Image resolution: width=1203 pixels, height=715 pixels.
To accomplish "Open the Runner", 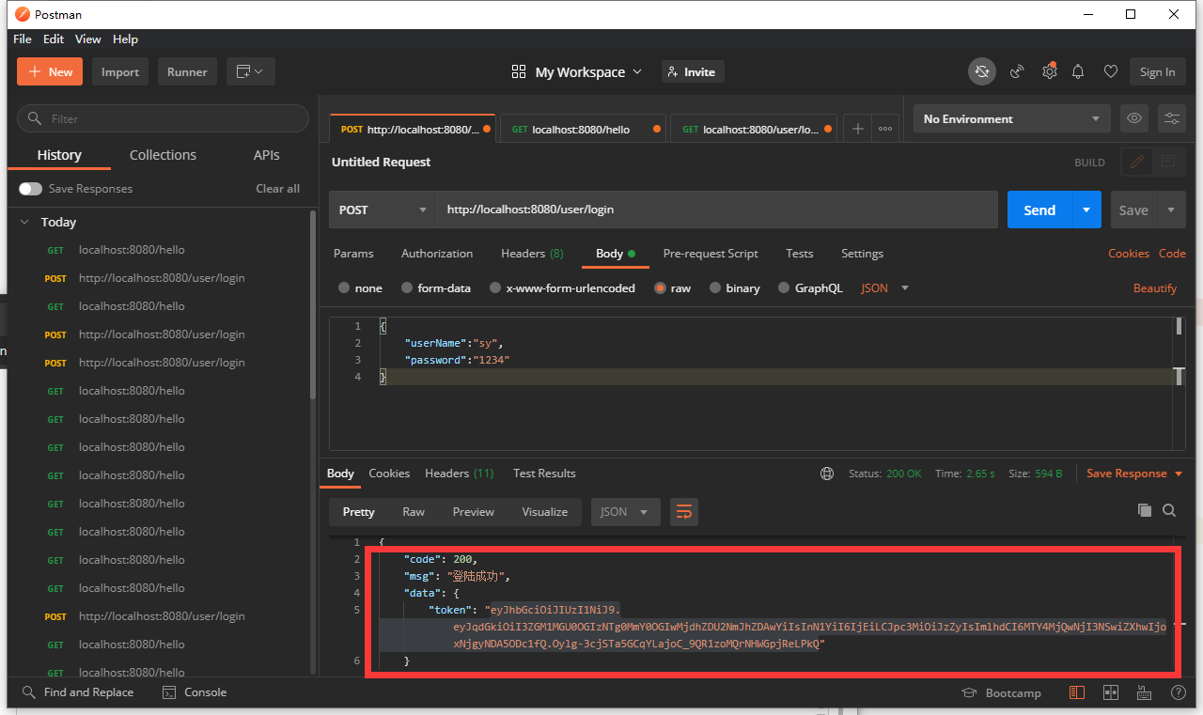I will [187, 72].
